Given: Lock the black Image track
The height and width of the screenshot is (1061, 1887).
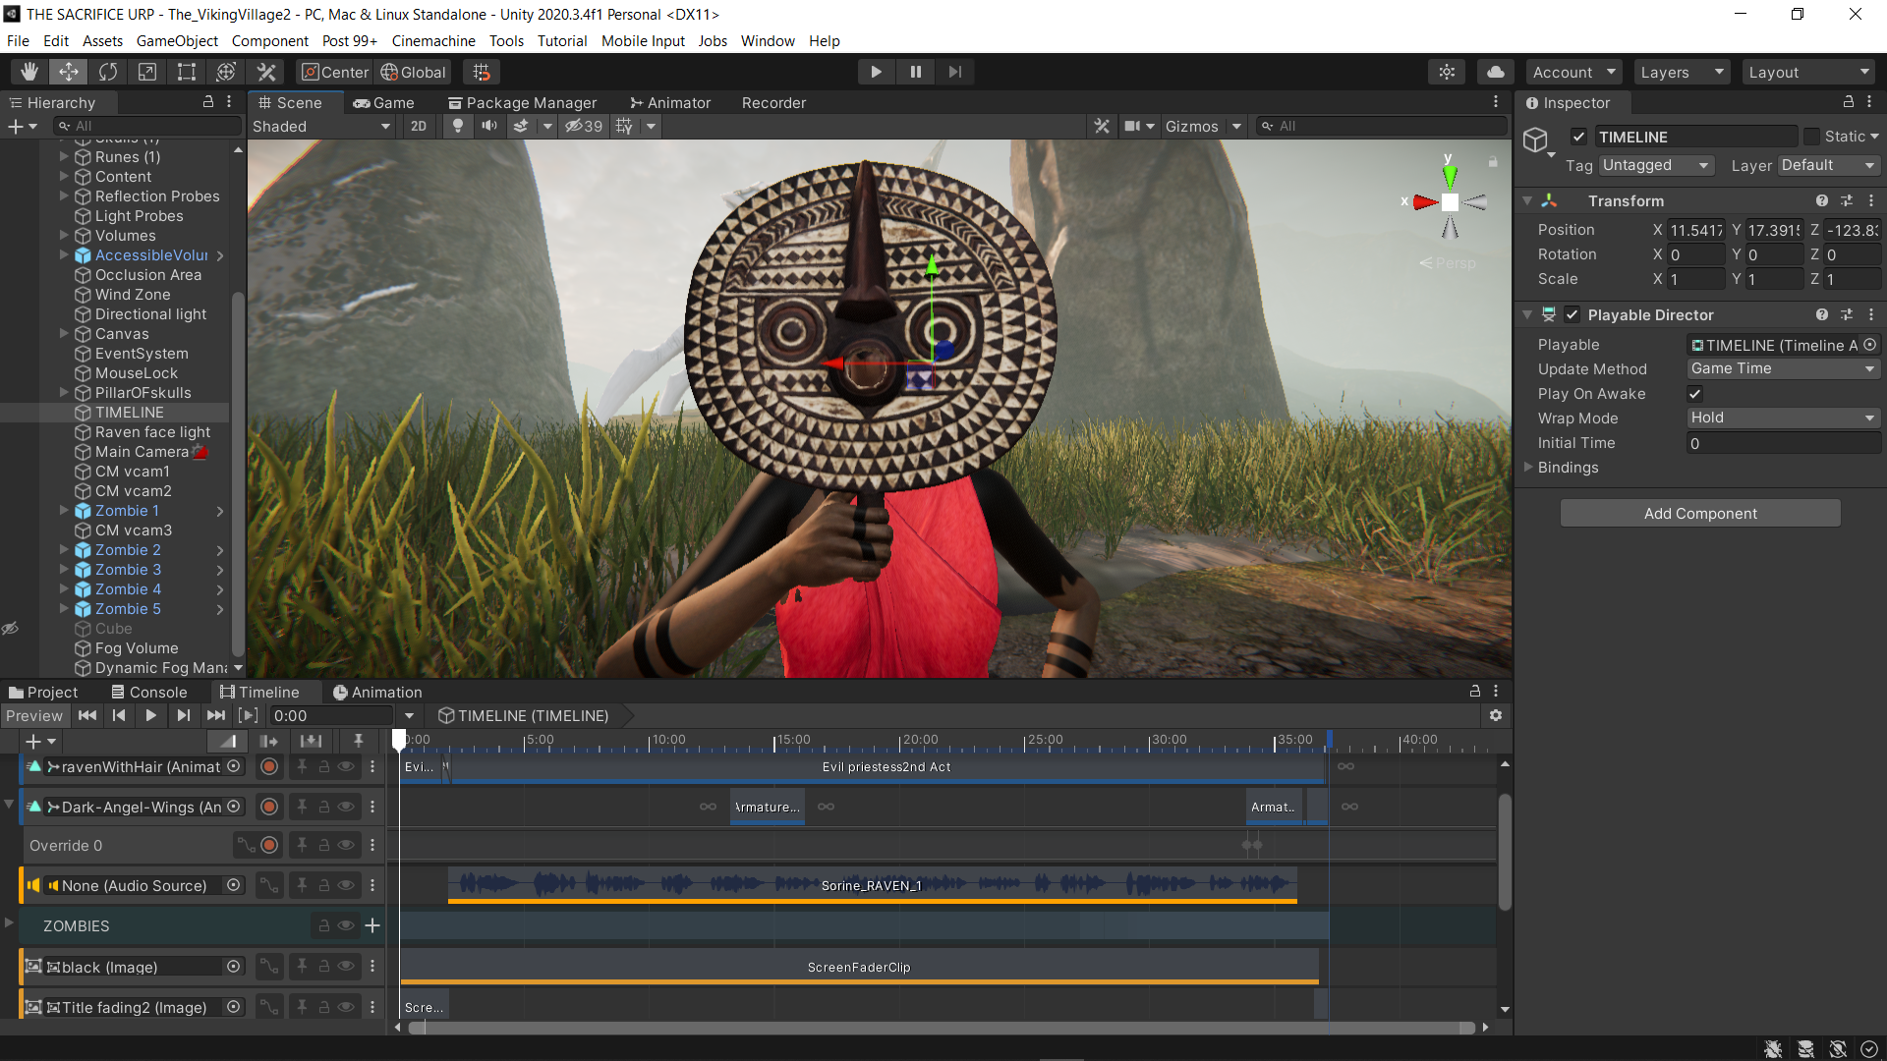Looking at the screenshot, I should click(324, 967).
